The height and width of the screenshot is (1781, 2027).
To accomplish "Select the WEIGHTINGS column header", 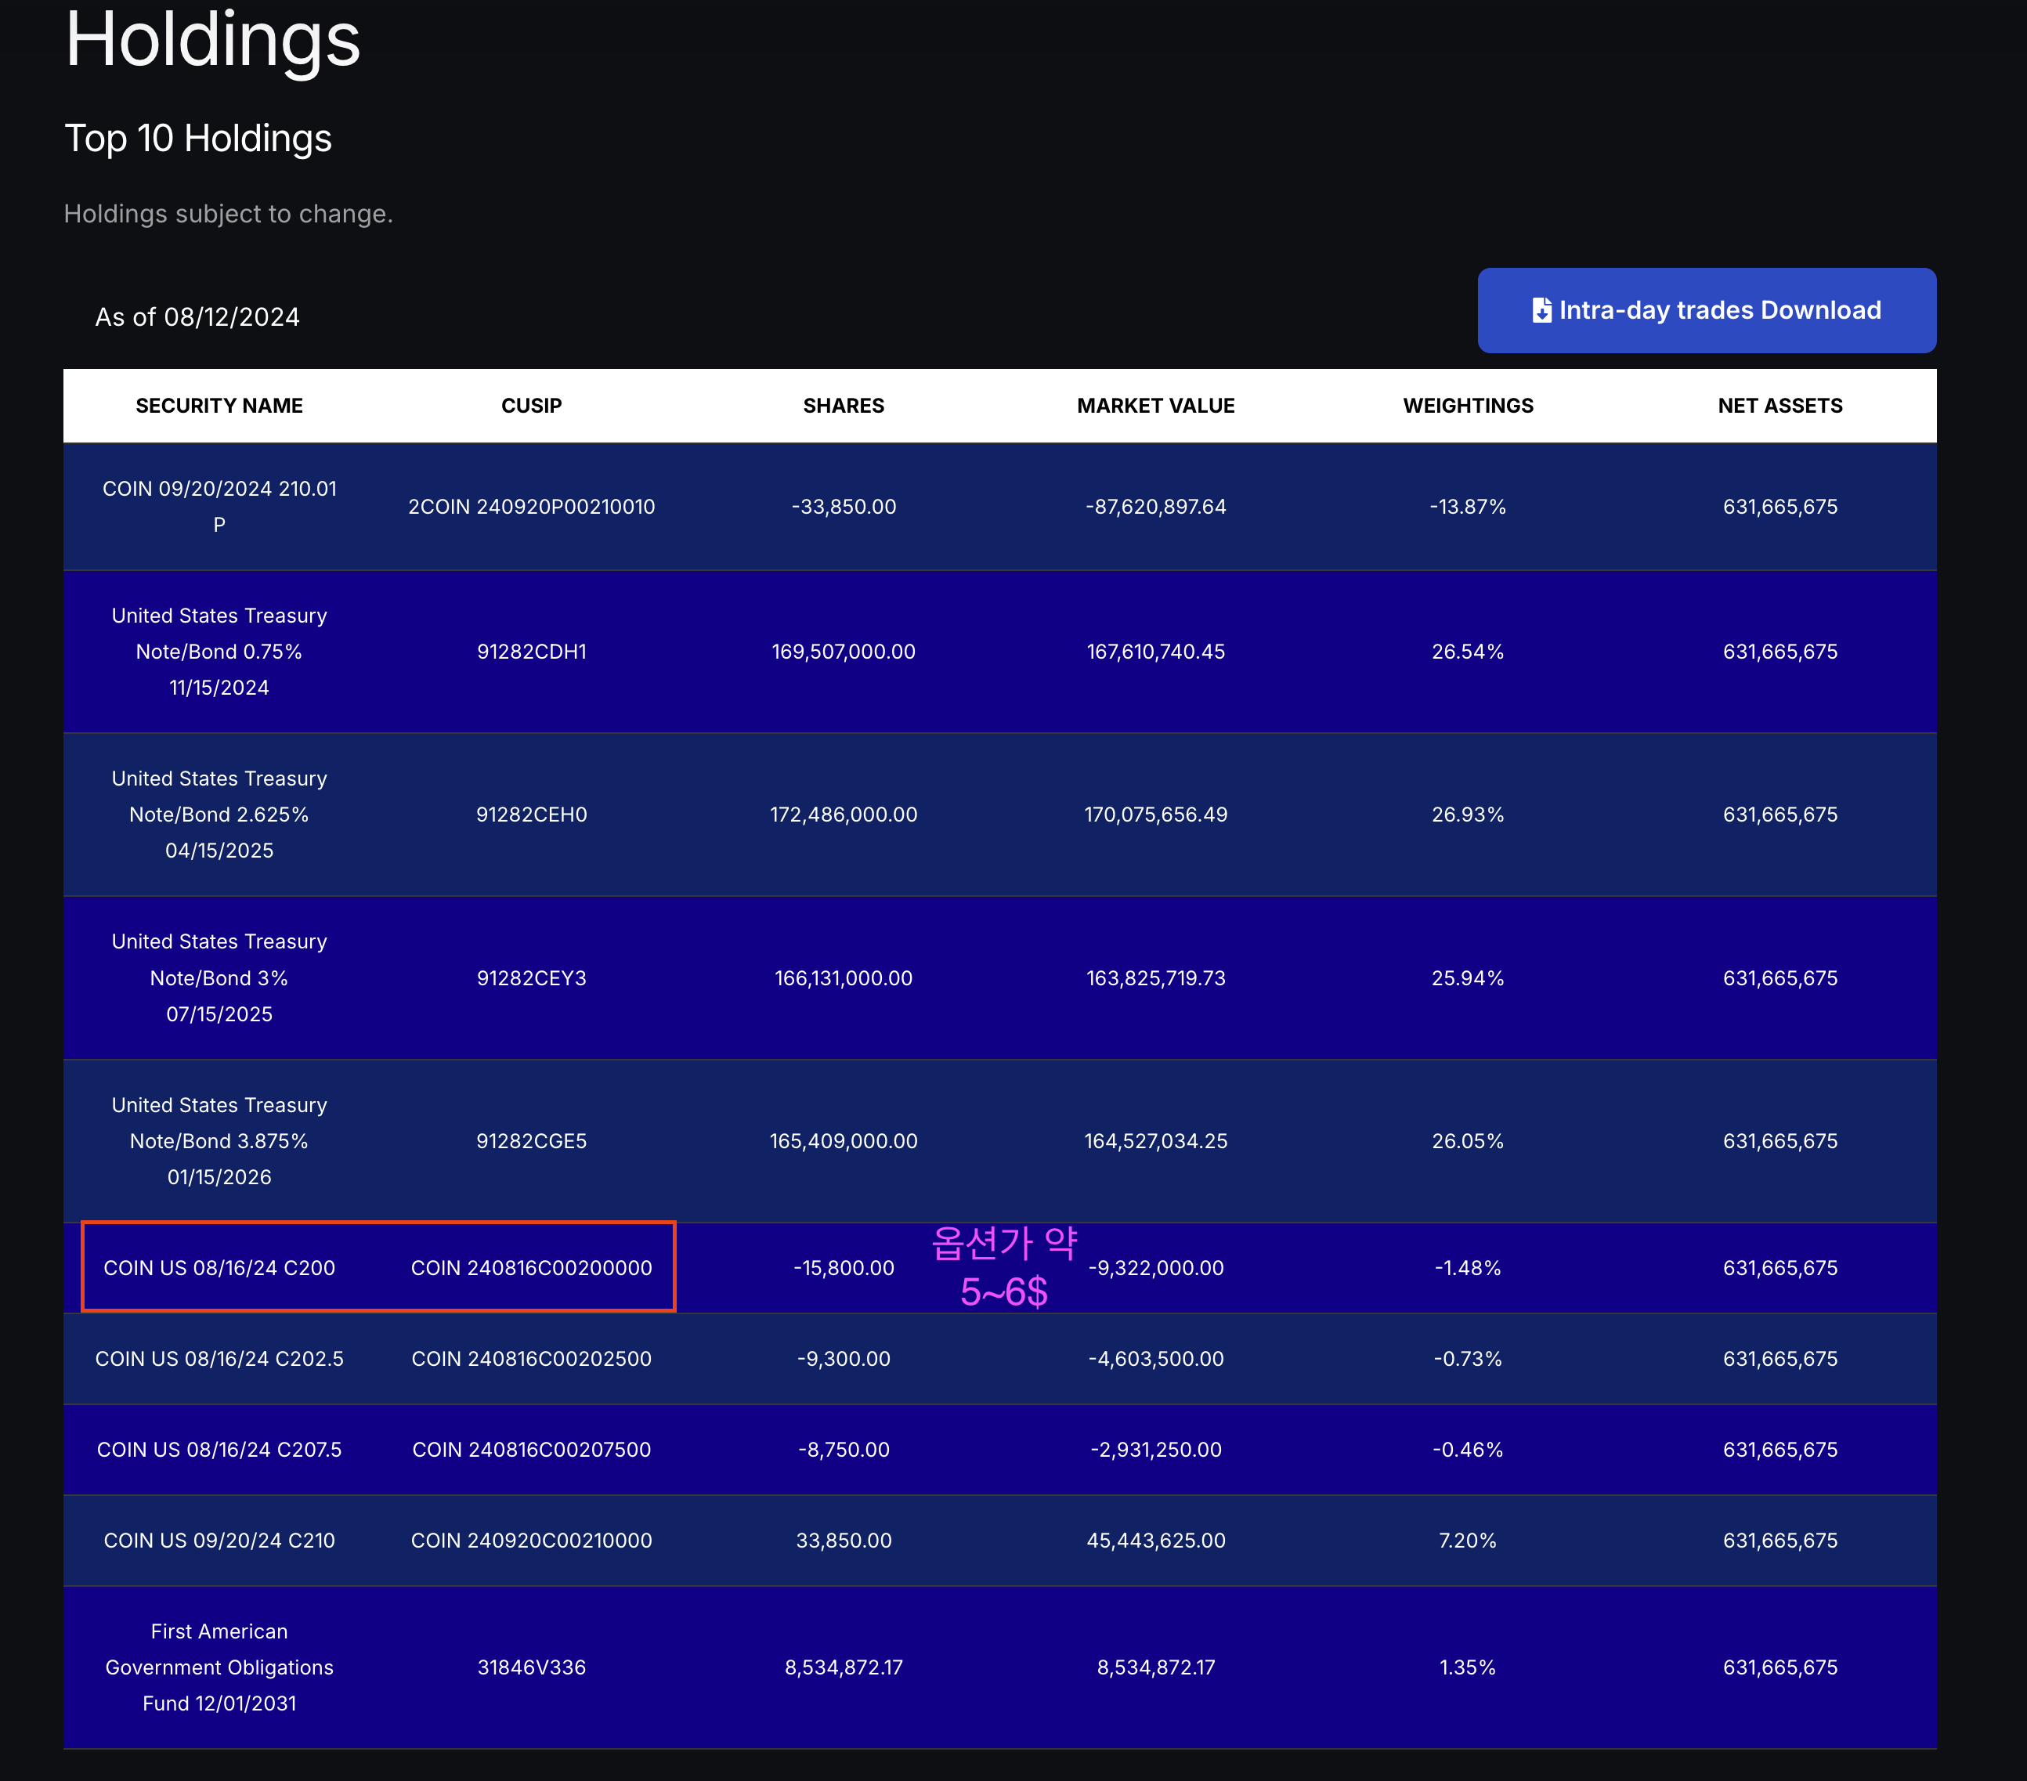I will [x=1468, y=406].
